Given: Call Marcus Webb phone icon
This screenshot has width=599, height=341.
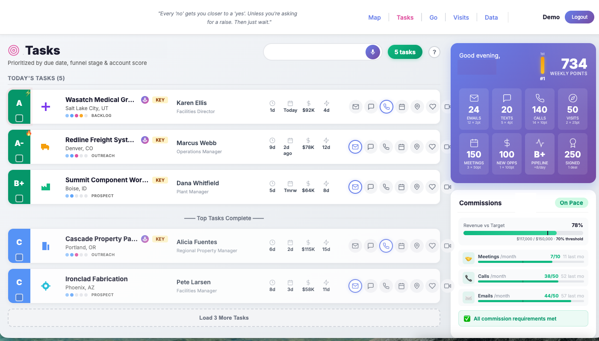Looking at the screenshot, I should [386, 147].
